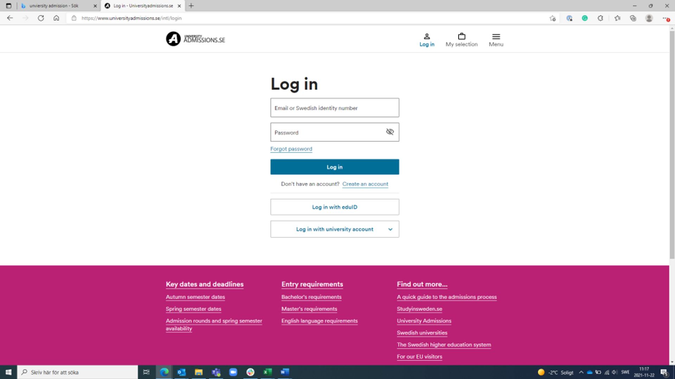This screenshot has height=379, width=675.
Task: Click the My selection tab
Action: pos(462,40)
